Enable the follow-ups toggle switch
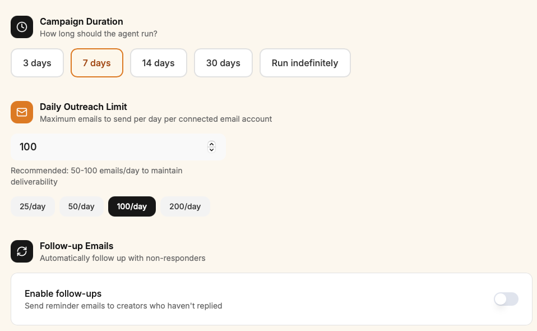This screenshot has height=331, width=537. [x=506, y=299]
